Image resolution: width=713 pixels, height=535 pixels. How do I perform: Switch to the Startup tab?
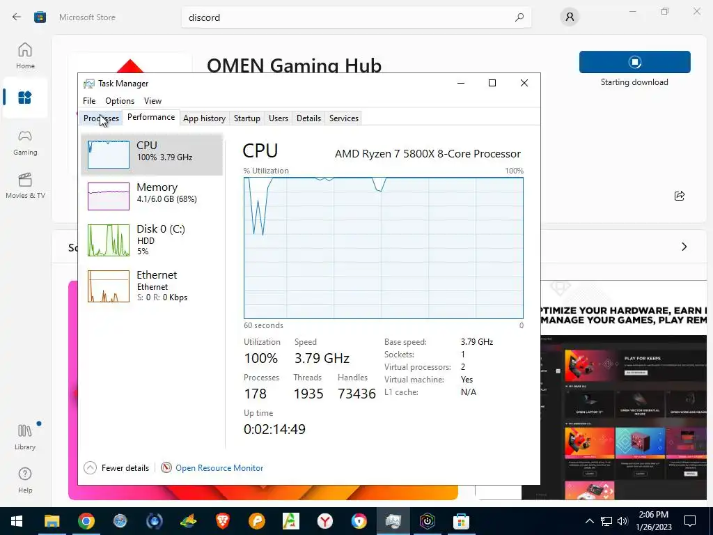(x=247, y=118)
